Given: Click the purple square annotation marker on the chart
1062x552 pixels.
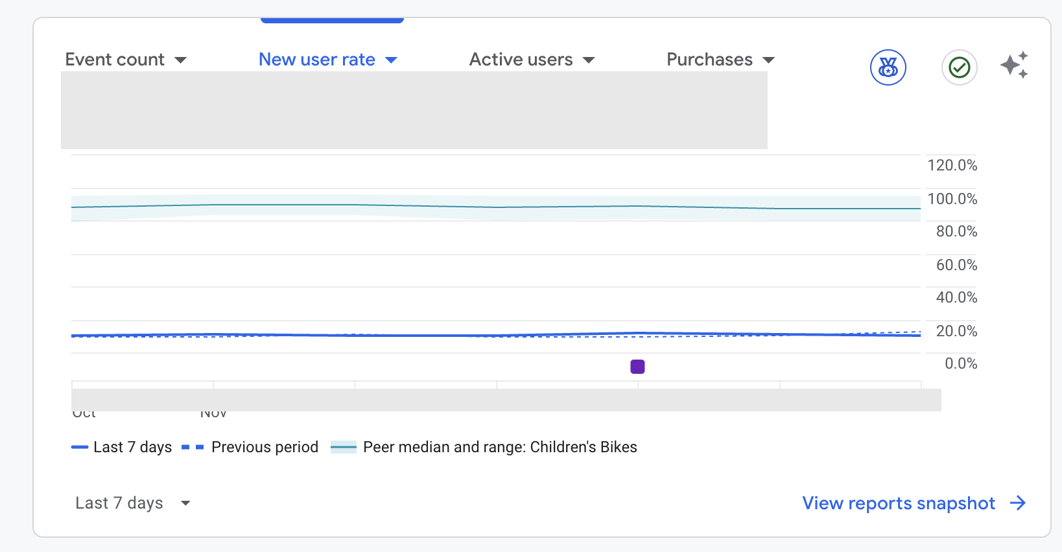Looking at the screenshot, I should [x=637, y=367].
